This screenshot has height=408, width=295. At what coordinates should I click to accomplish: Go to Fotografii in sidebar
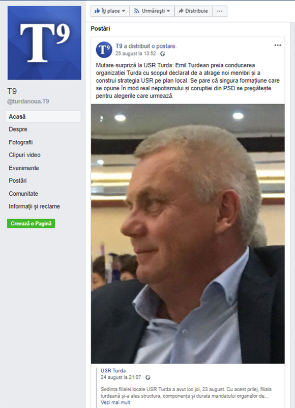point(21,142)
